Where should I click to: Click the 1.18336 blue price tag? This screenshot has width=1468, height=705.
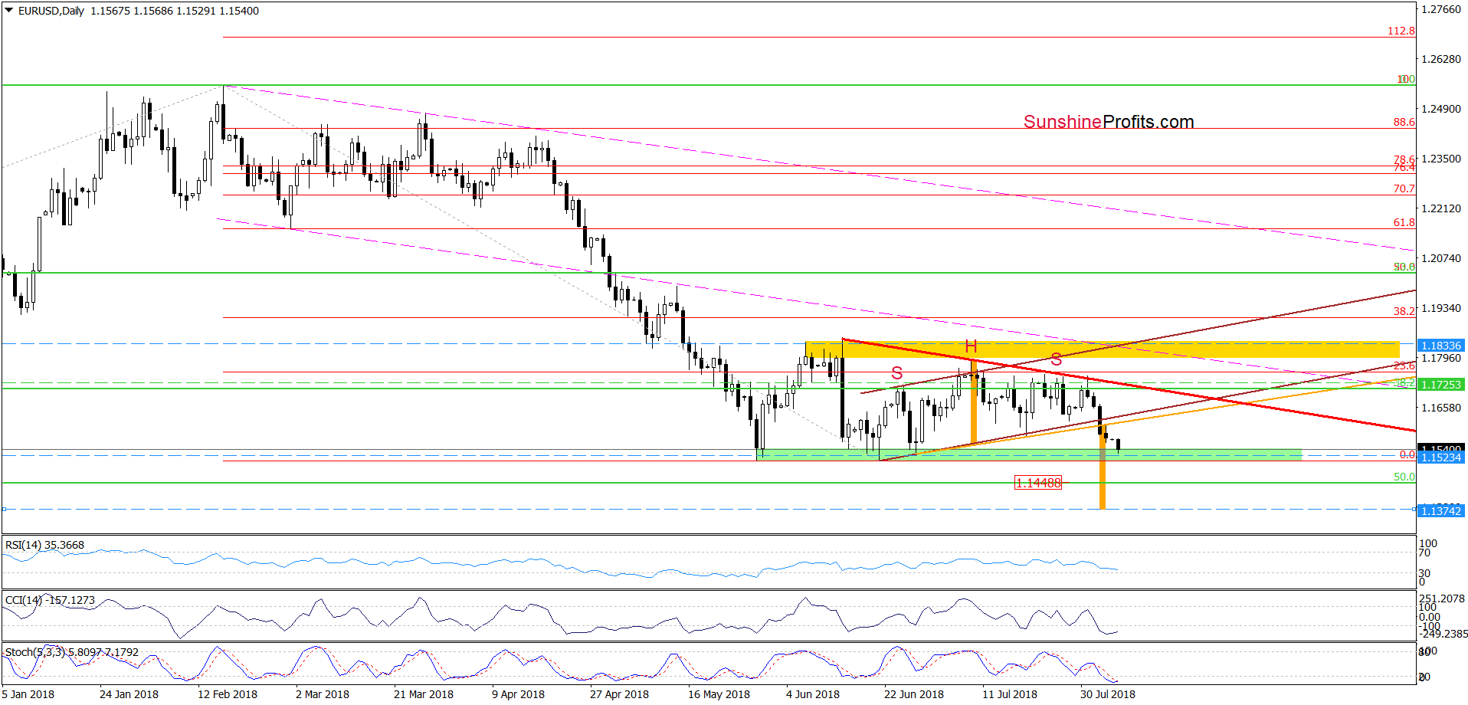(x=1440, y=346)
